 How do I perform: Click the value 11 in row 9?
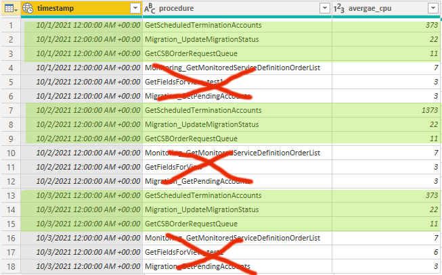click(x=434, y=139)
